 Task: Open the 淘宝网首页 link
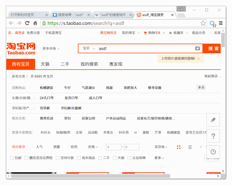point(108,33)
